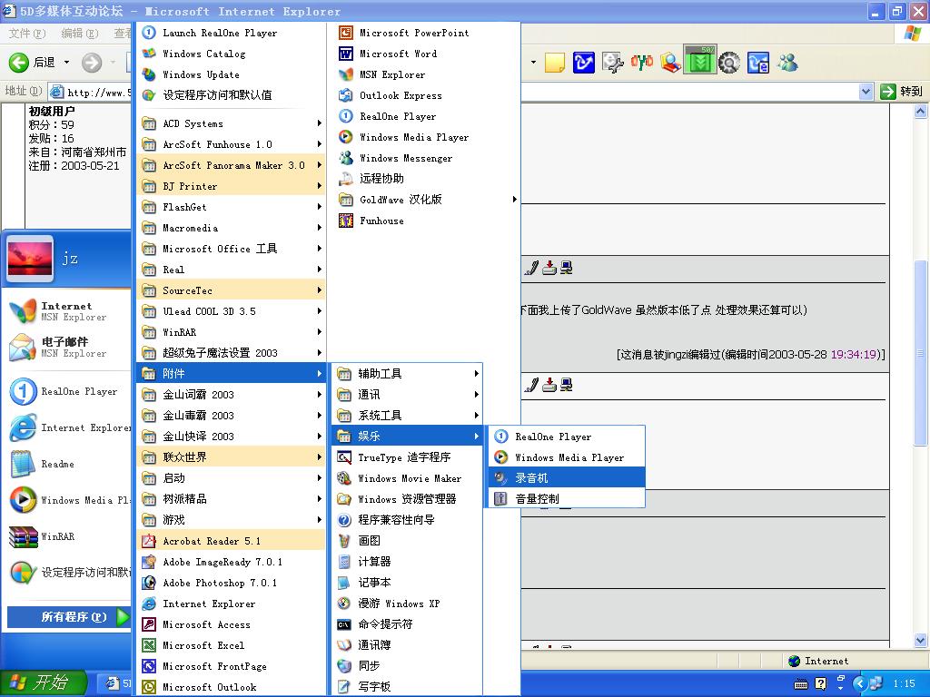The image size is (930, 697).
Task: Click page scrollbar up arrow
Action: pos(921,111)
